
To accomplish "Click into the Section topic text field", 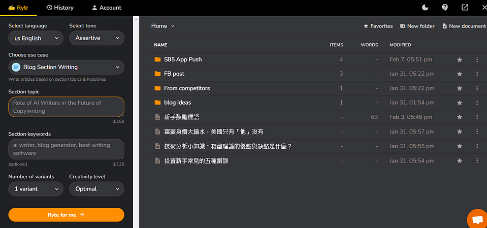I will point(66,107).
